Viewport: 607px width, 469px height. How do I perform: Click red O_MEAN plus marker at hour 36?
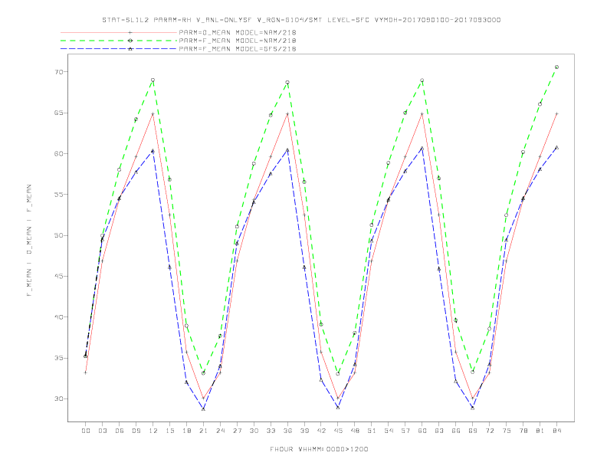coord(287,114)
